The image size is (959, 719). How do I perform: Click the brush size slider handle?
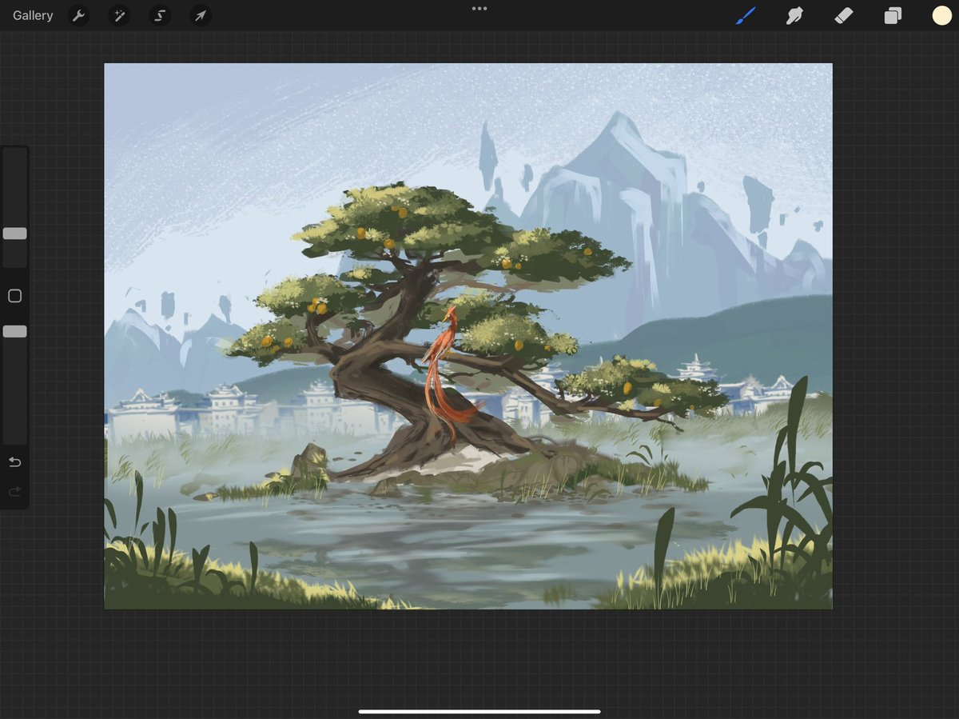(14, 234)
